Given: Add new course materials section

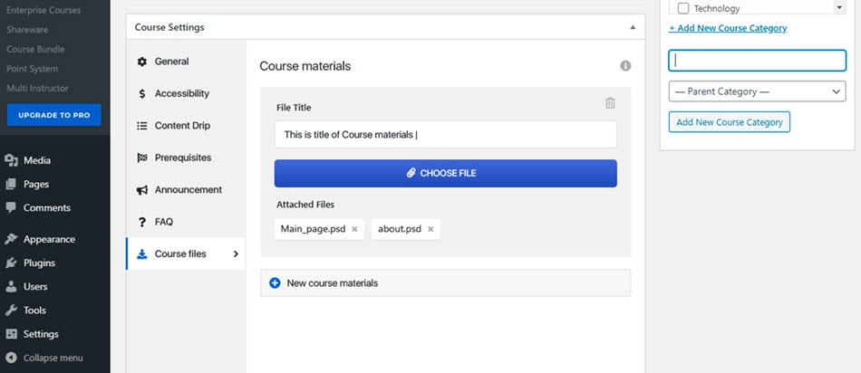Looking at the screenshot, I should 445,283.
